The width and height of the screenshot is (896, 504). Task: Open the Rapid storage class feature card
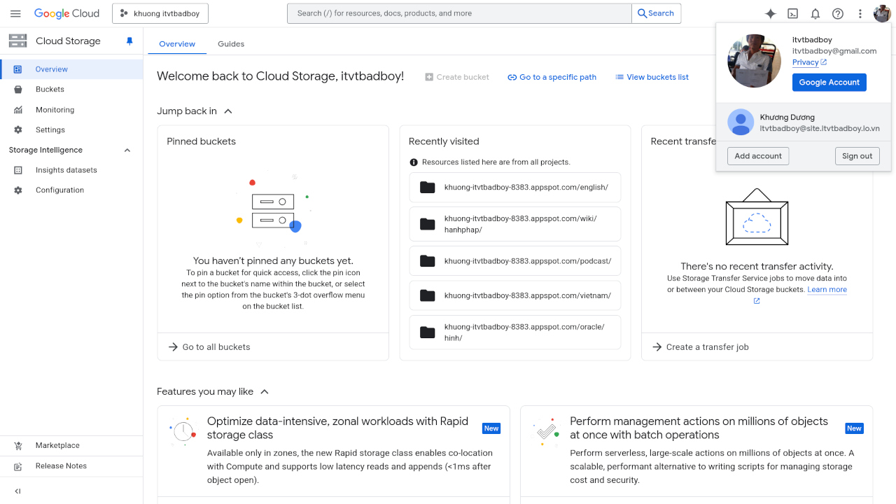[333, 454]
